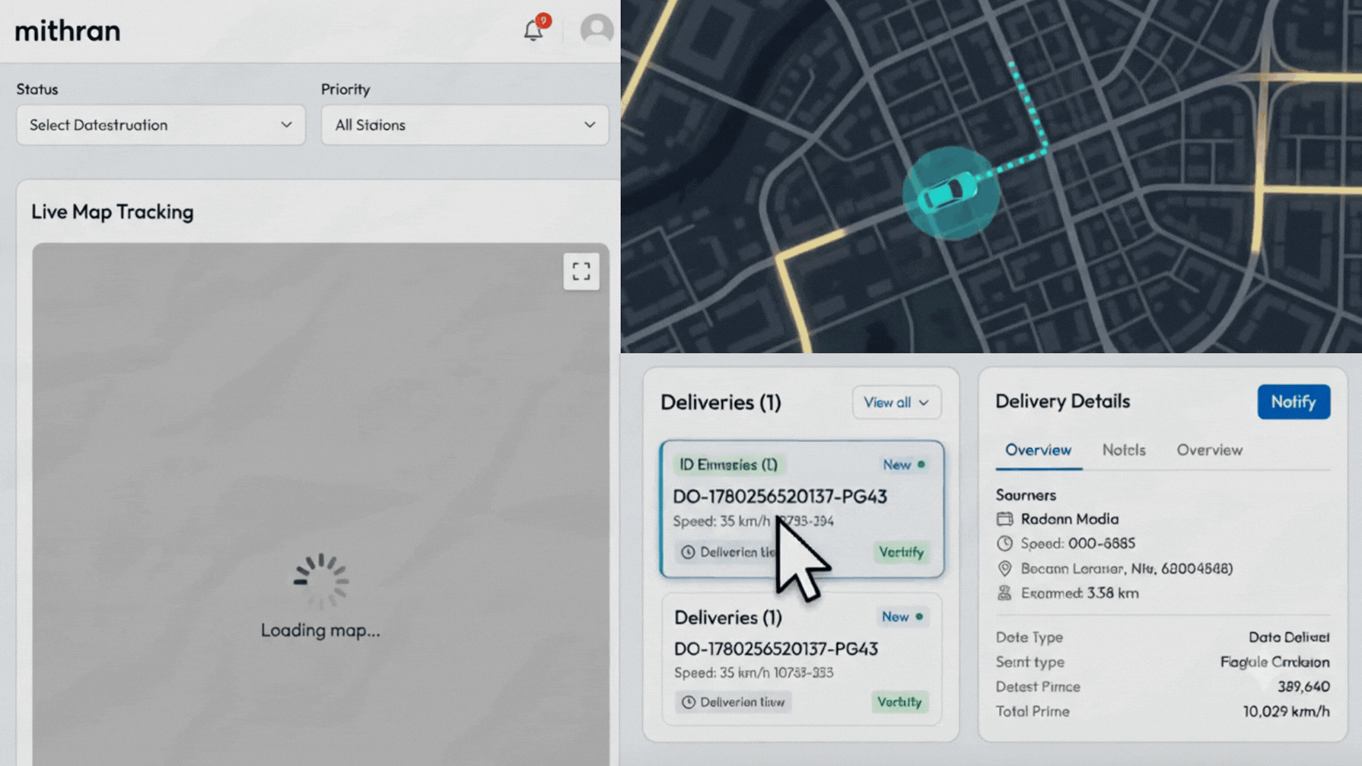The image size is (1362, 766).
Task: Select the Overview tab after Notcls
Action: [1209, 450]
